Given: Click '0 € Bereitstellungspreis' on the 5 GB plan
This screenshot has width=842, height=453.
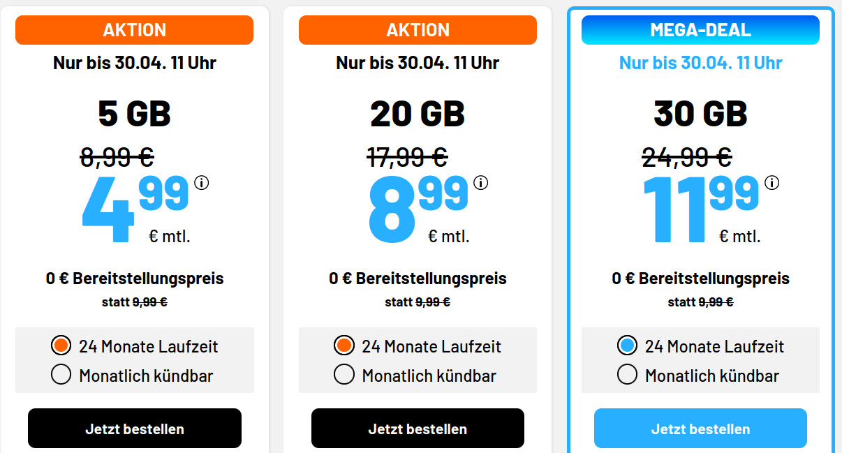Looking at the screenshot, I should 134,278.
